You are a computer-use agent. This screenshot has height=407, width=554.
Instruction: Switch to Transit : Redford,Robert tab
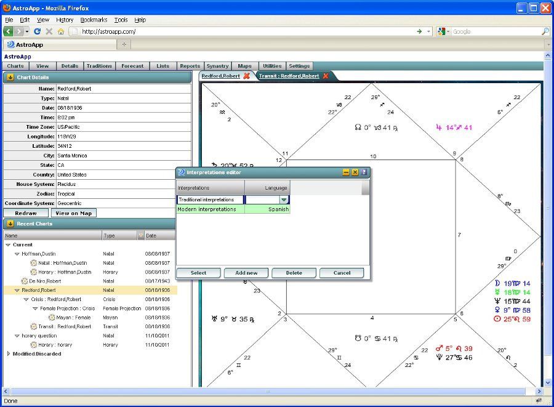coord(289,76)
